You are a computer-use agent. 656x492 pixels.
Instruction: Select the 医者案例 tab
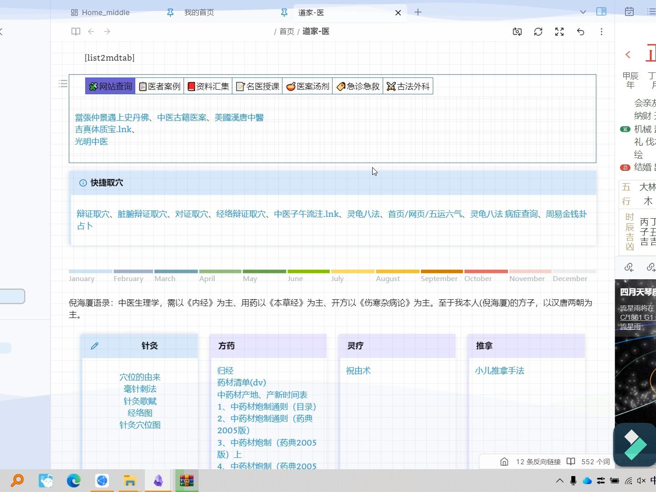pyautogui.click(x=159, y=86)
